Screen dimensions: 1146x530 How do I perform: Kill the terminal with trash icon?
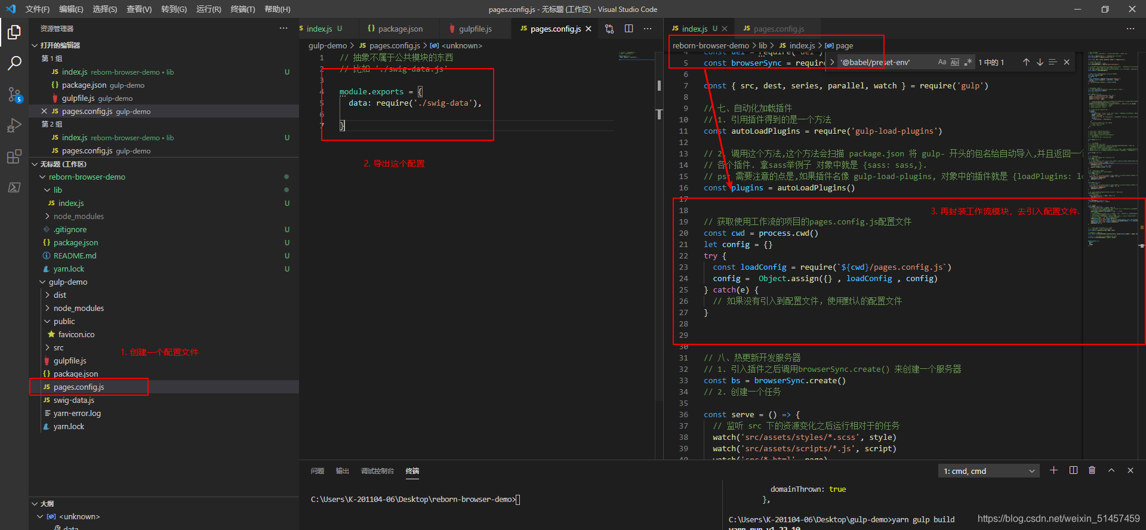click(x=1092, y=470)
